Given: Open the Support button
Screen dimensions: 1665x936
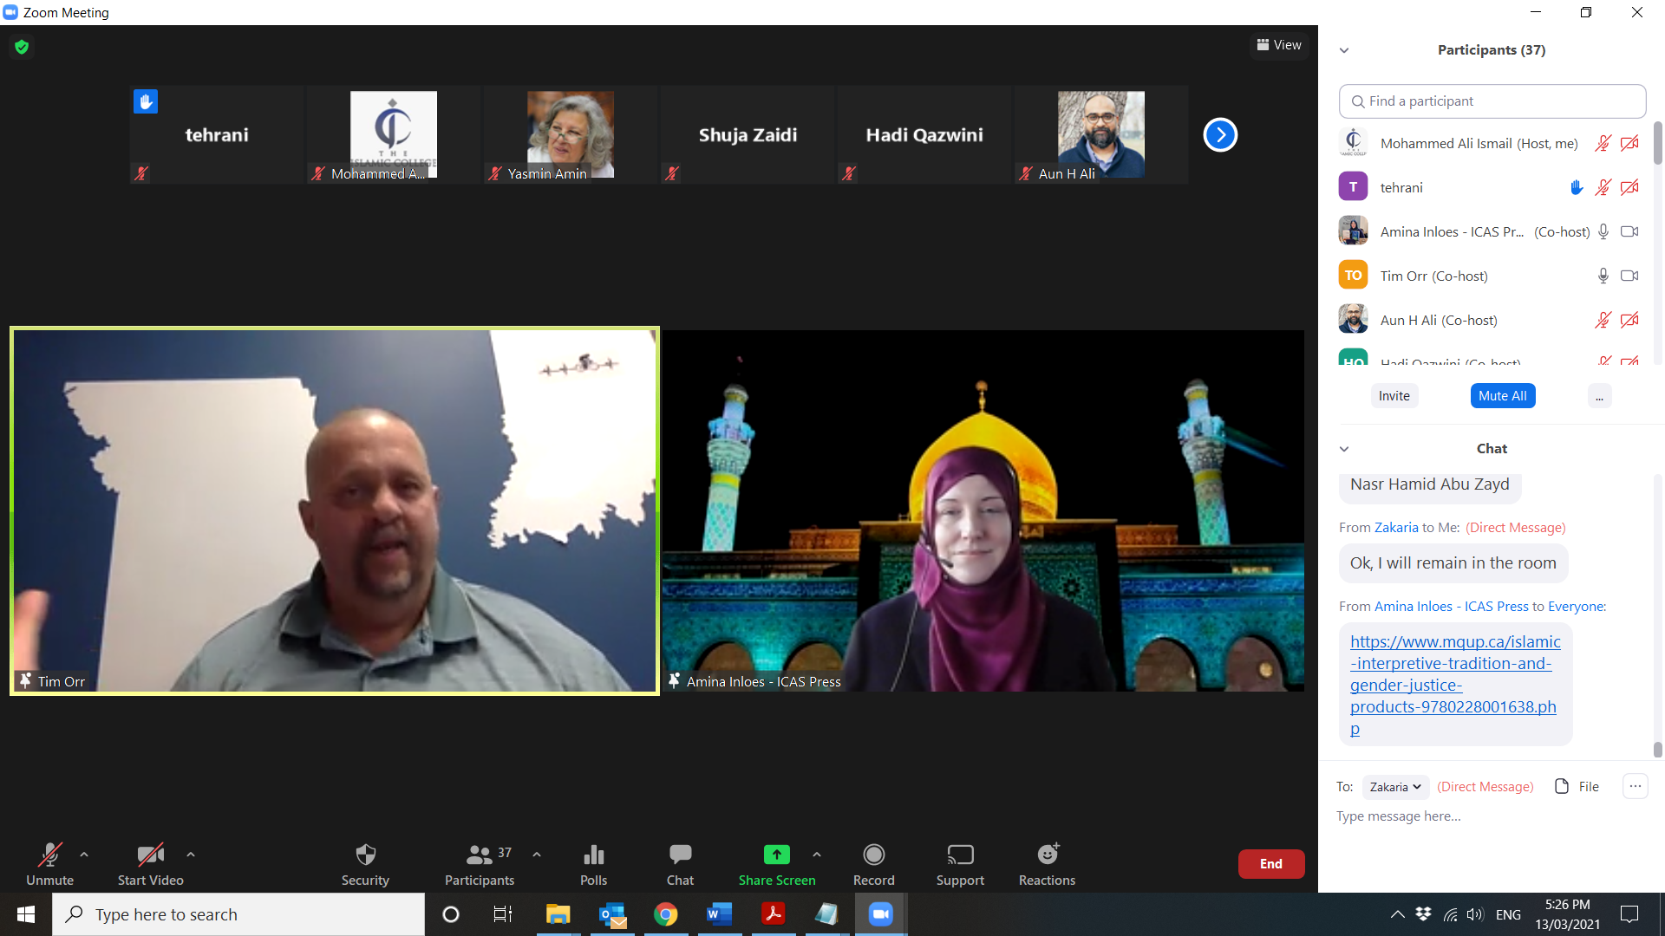Looking at the screenshot, I should (960, 864).
